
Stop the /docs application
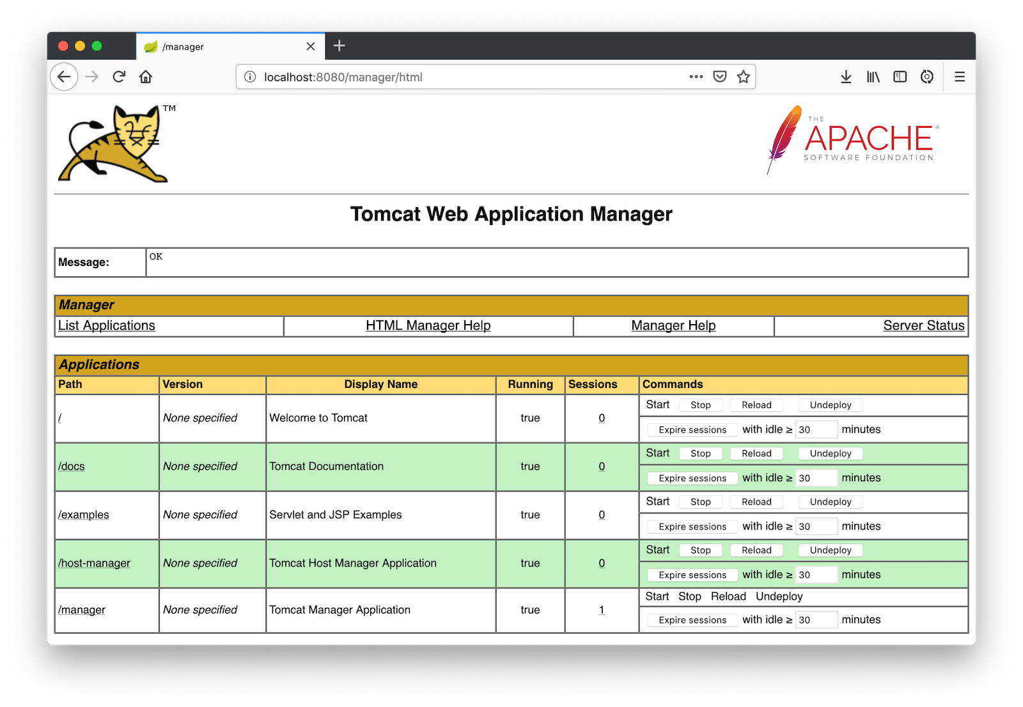pos(700,453)
